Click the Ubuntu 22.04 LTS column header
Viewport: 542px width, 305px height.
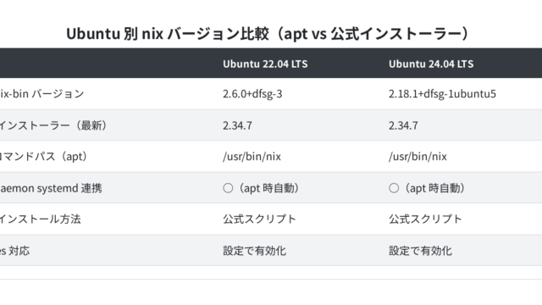click(265, 64)
